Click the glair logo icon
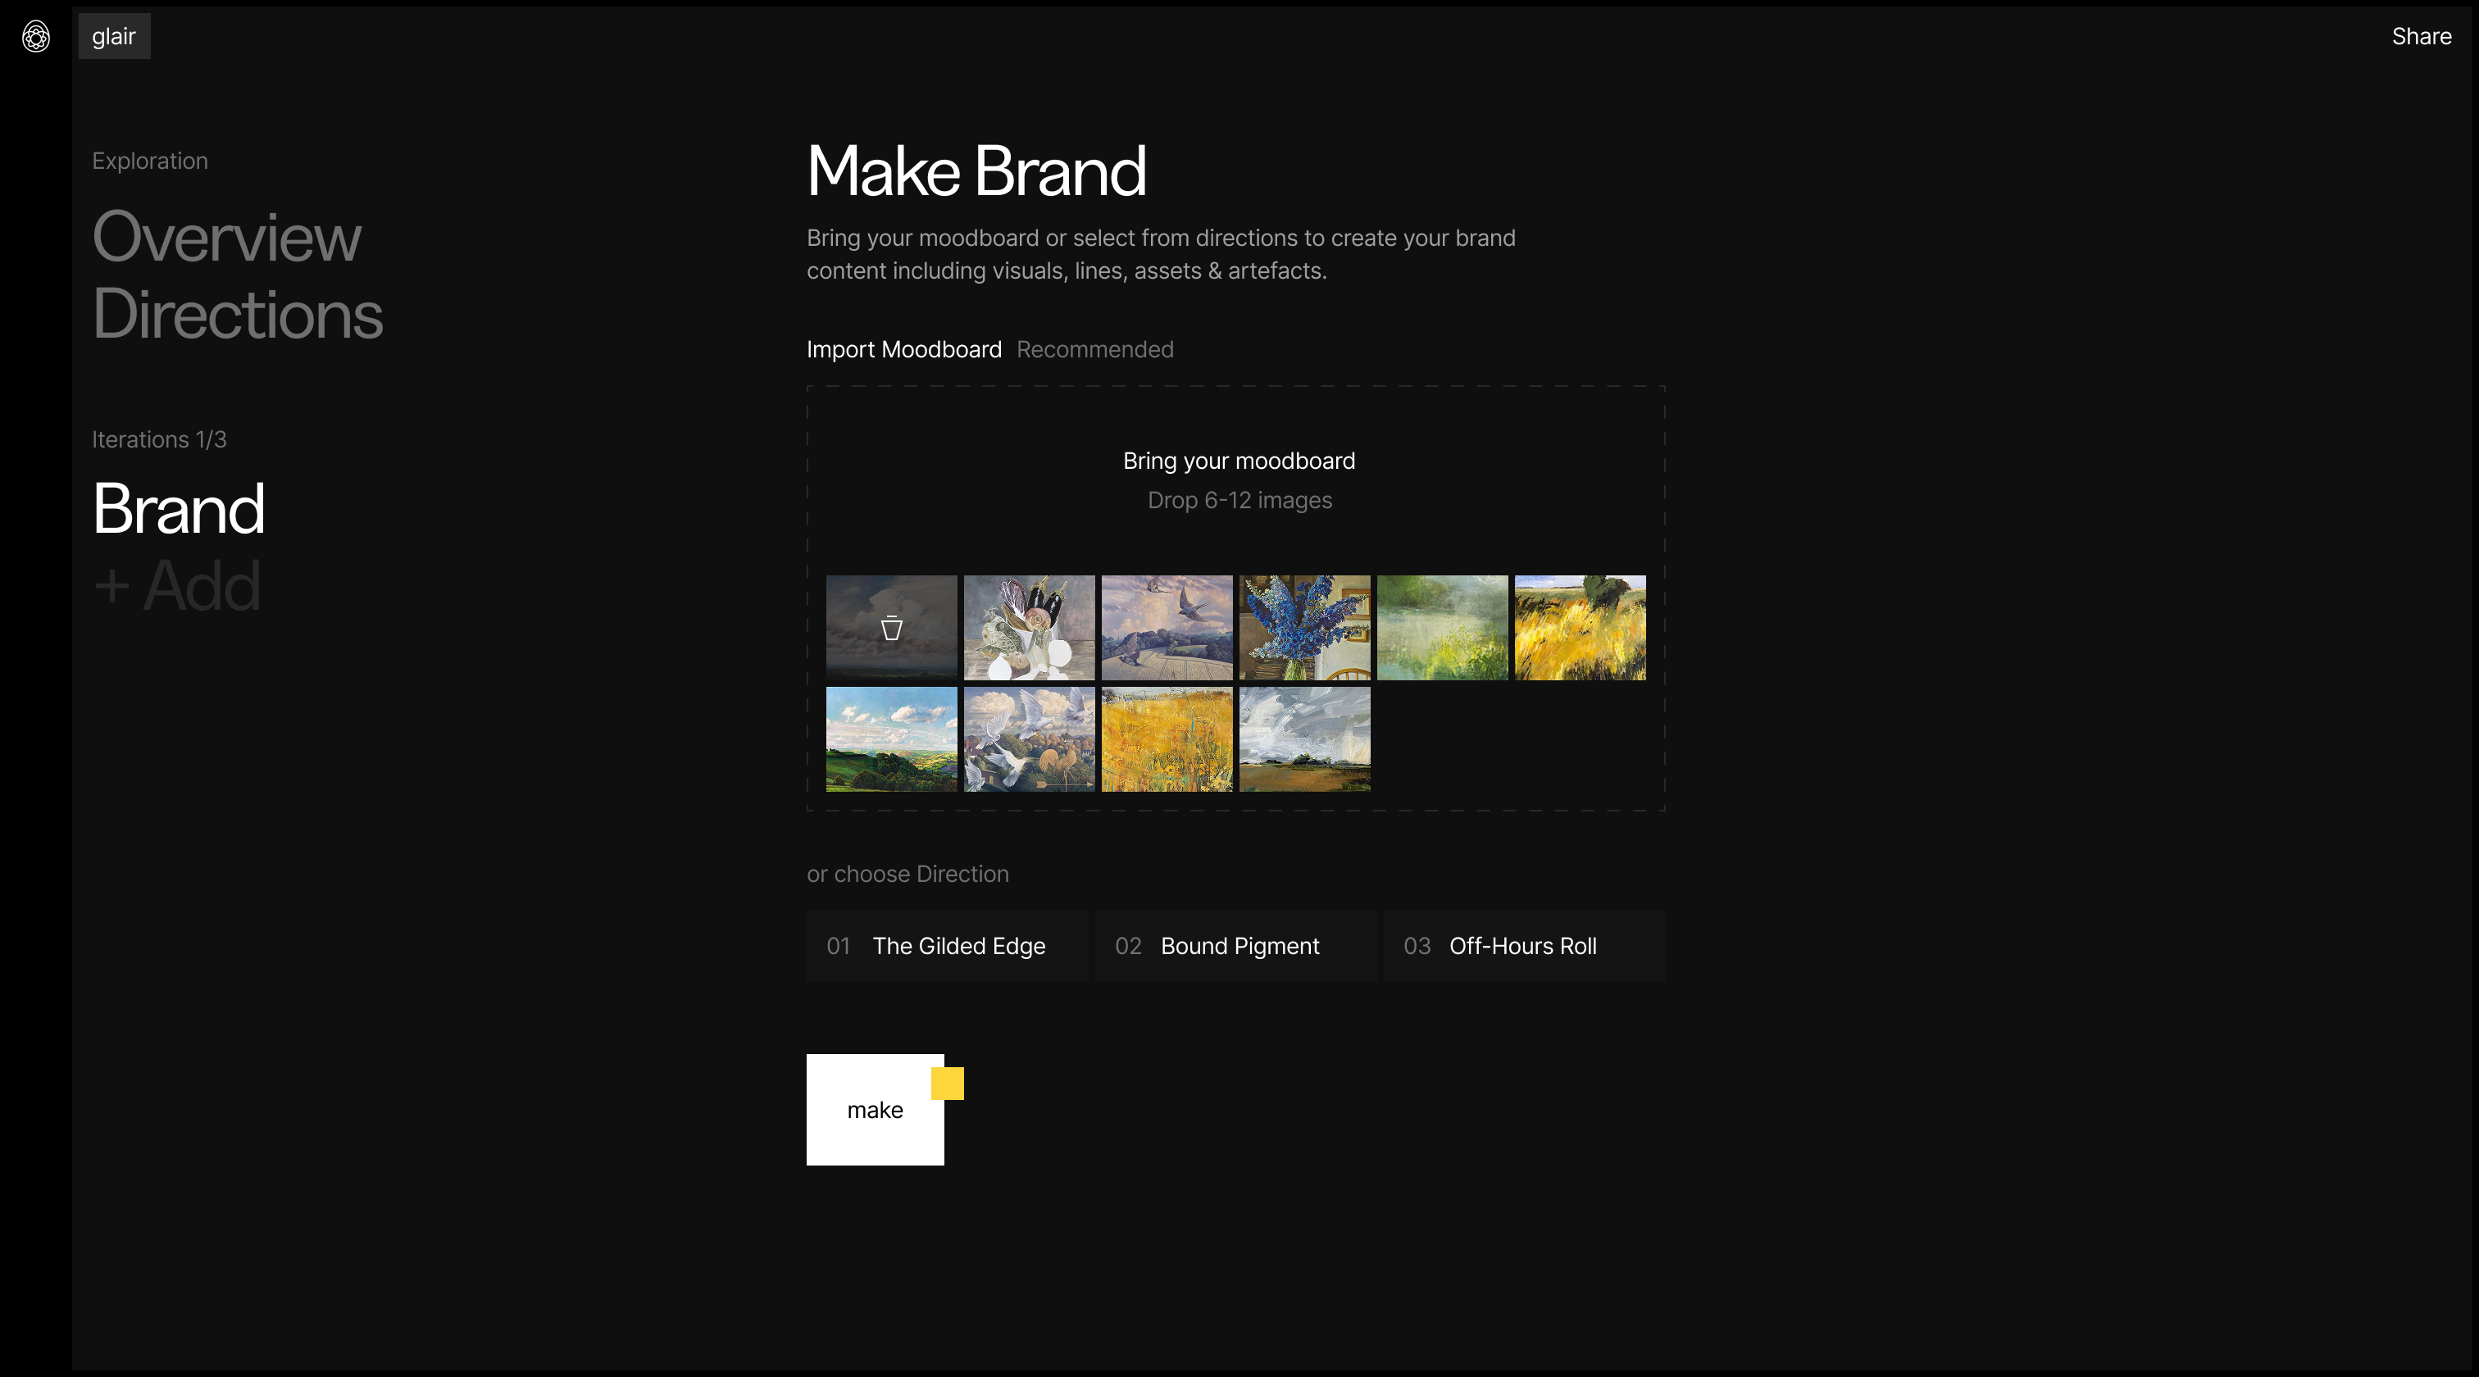 (x=35, y=37)
